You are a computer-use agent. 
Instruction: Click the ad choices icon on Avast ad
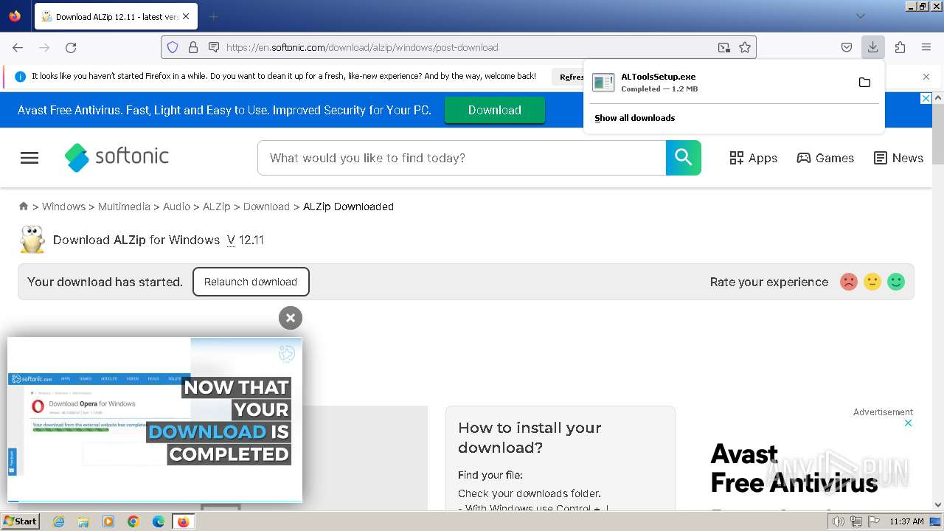[x=909, y=423]
